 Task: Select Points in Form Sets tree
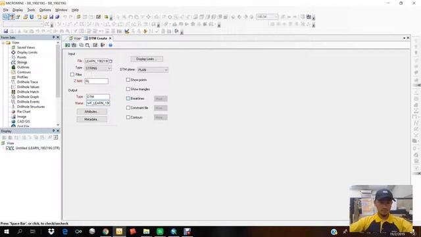point(22,57)
